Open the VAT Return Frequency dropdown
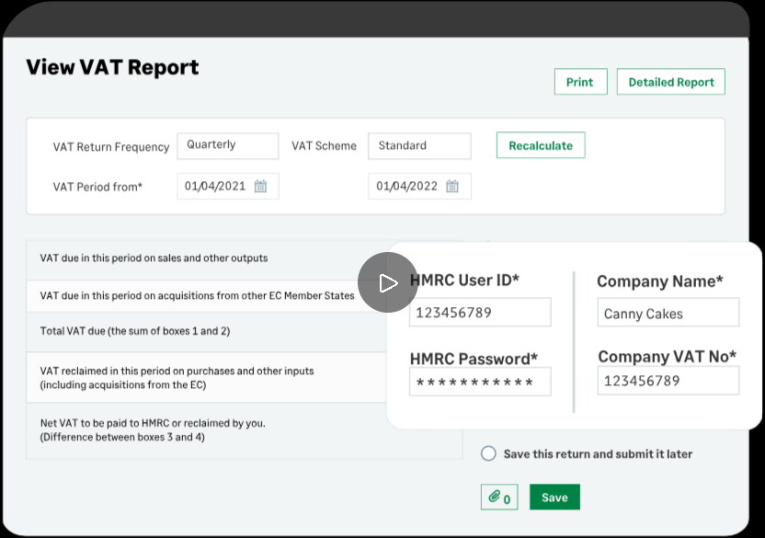The height and width of the screenshot is (538, 765). 227,145
